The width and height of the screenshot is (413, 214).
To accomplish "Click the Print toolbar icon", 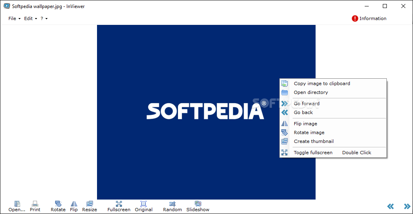I will (x=35, y=204).
